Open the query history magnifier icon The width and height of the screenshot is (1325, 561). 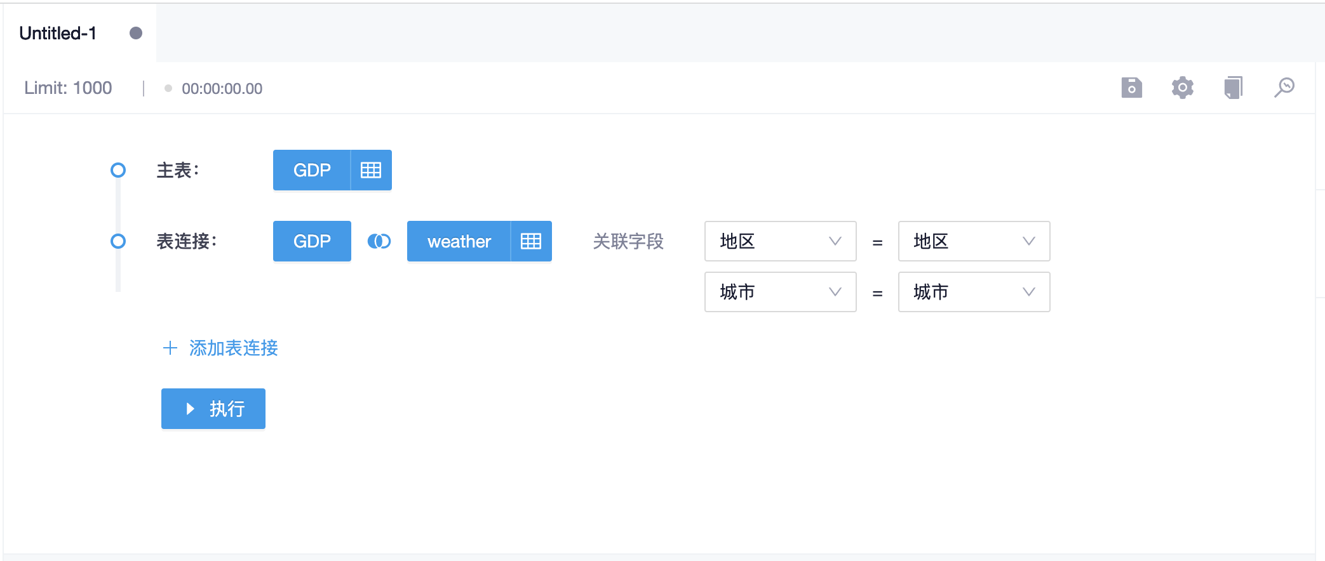(x=1284, y=88)
